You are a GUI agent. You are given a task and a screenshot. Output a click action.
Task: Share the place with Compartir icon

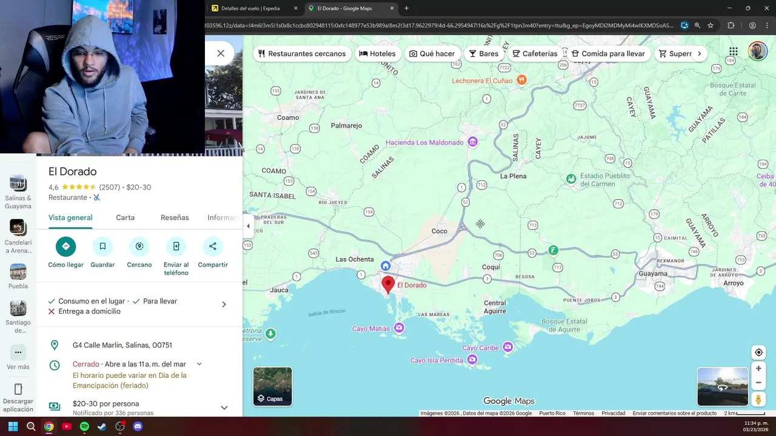tap(213, 246)
